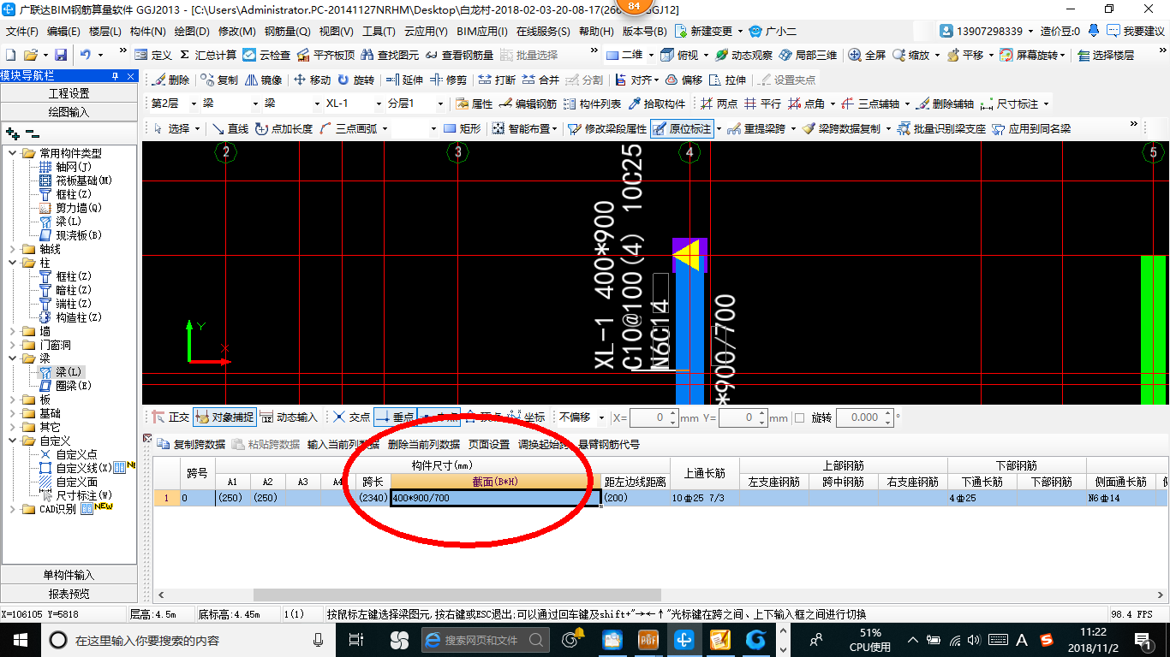The image size is (1170, 657).
Task: Click 平齐板顶 align to slab top
Action: [325, 55]
